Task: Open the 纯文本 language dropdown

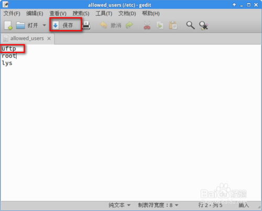Action: coord(119,205)
